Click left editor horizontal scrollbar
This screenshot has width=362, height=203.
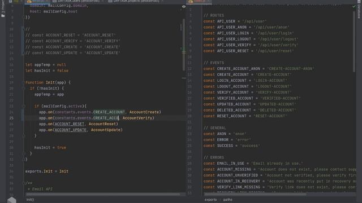(103, 195)
